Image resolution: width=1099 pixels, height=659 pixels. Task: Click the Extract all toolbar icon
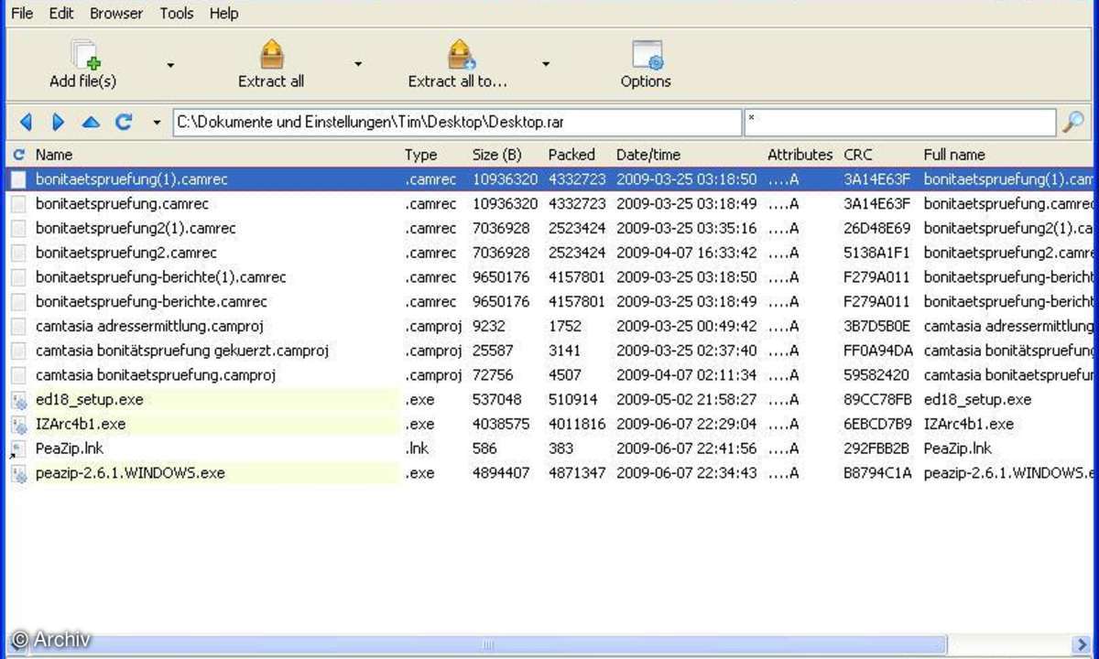(x=271, y=55)
